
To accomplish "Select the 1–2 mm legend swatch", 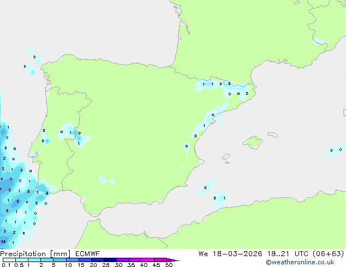I will click(x=34, y=260).
